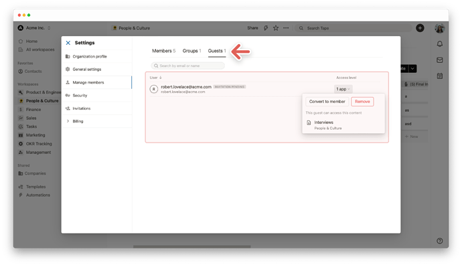Open General settings section
Viewport: 462px width, 265px height.
(97, 70)
